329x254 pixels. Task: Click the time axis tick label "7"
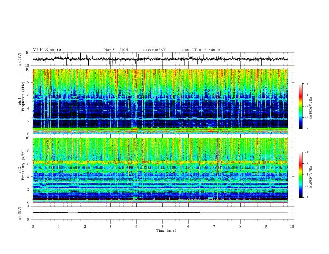click(214, 227)
